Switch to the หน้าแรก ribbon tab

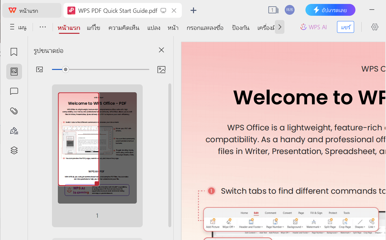click(69, 28)
